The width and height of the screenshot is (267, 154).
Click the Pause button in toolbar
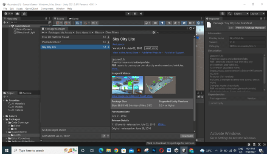point(135,14)
